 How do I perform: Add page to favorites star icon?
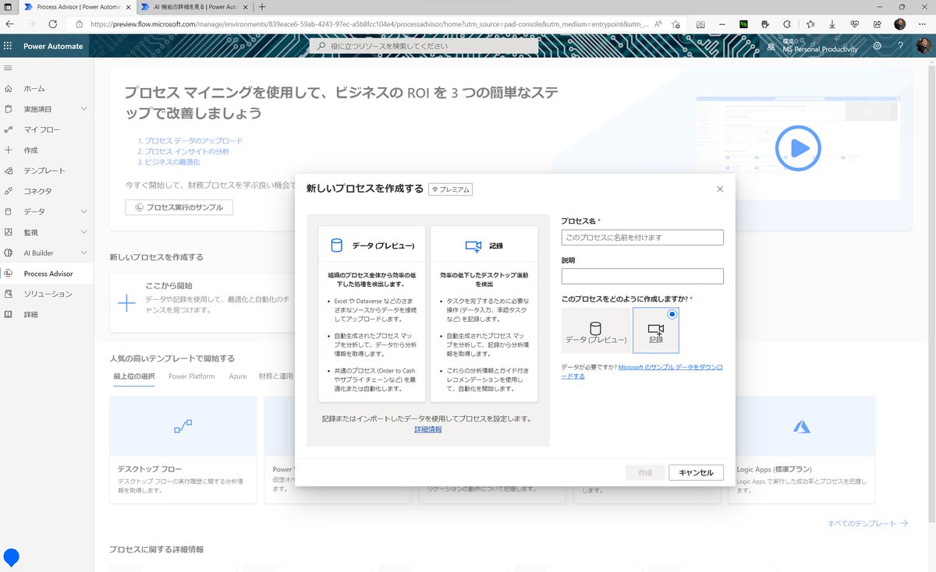675,24
